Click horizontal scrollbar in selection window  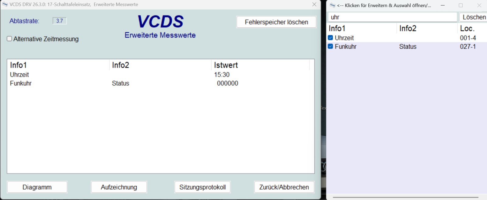405,197
